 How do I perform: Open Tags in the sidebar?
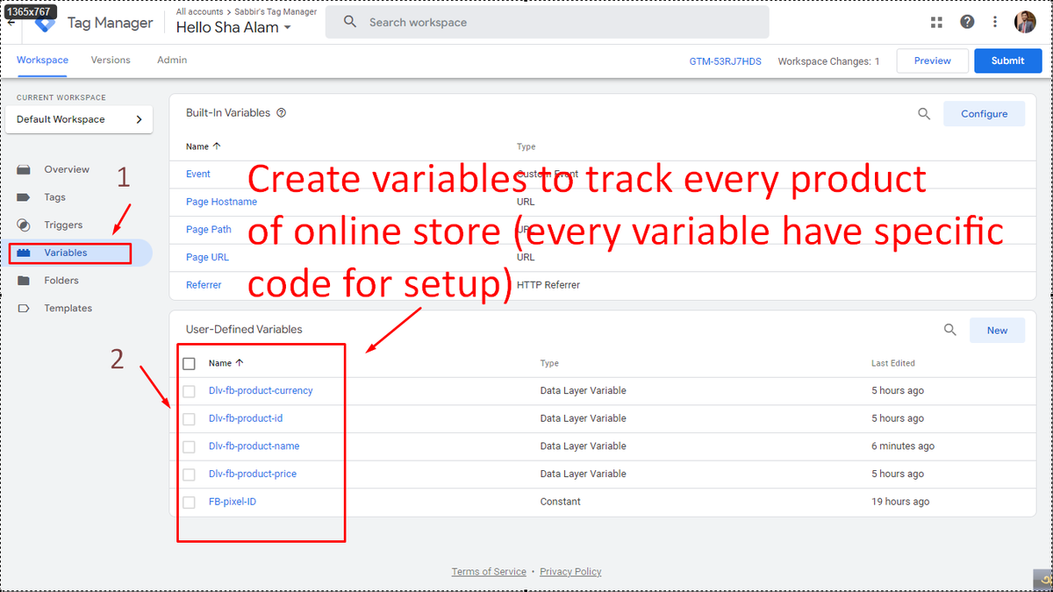click(55, 197)
